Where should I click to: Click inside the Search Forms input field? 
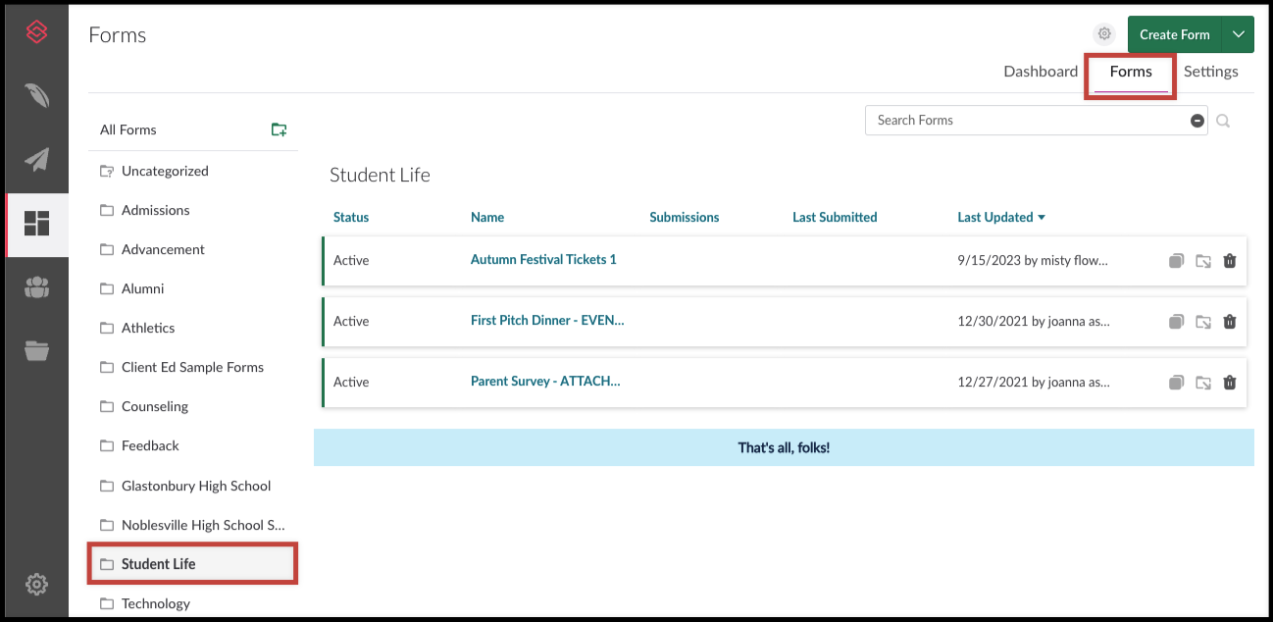pyautogui.click(x=1025, y=121)
